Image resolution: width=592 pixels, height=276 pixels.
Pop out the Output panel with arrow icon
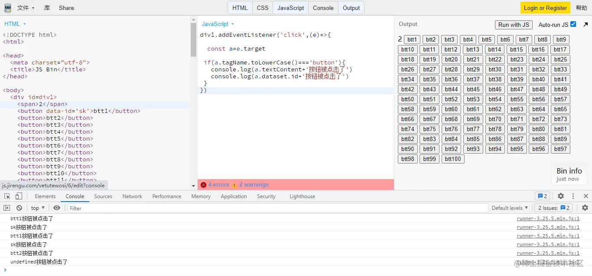click(x=586, y=25)
